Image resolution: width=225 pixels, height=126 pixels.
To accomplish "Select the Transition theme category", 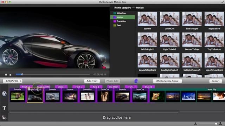I will [x=123, y=21].
